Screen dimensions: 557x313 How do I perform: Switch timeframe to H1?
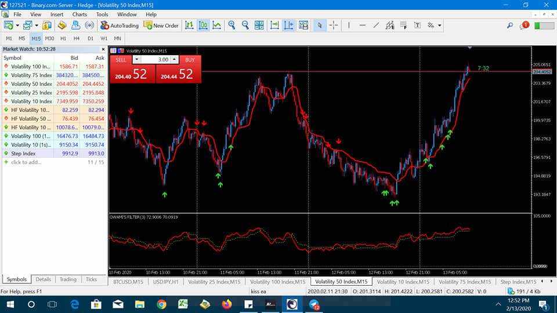[63, 38]
